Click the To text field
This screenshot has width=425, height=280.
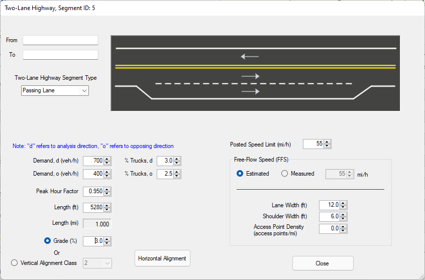pyautogui.click(x=60, y=55)
